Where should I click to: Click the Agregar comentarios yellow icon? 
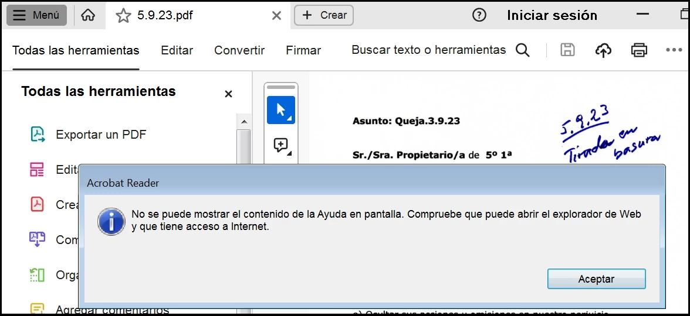point(38,308)
